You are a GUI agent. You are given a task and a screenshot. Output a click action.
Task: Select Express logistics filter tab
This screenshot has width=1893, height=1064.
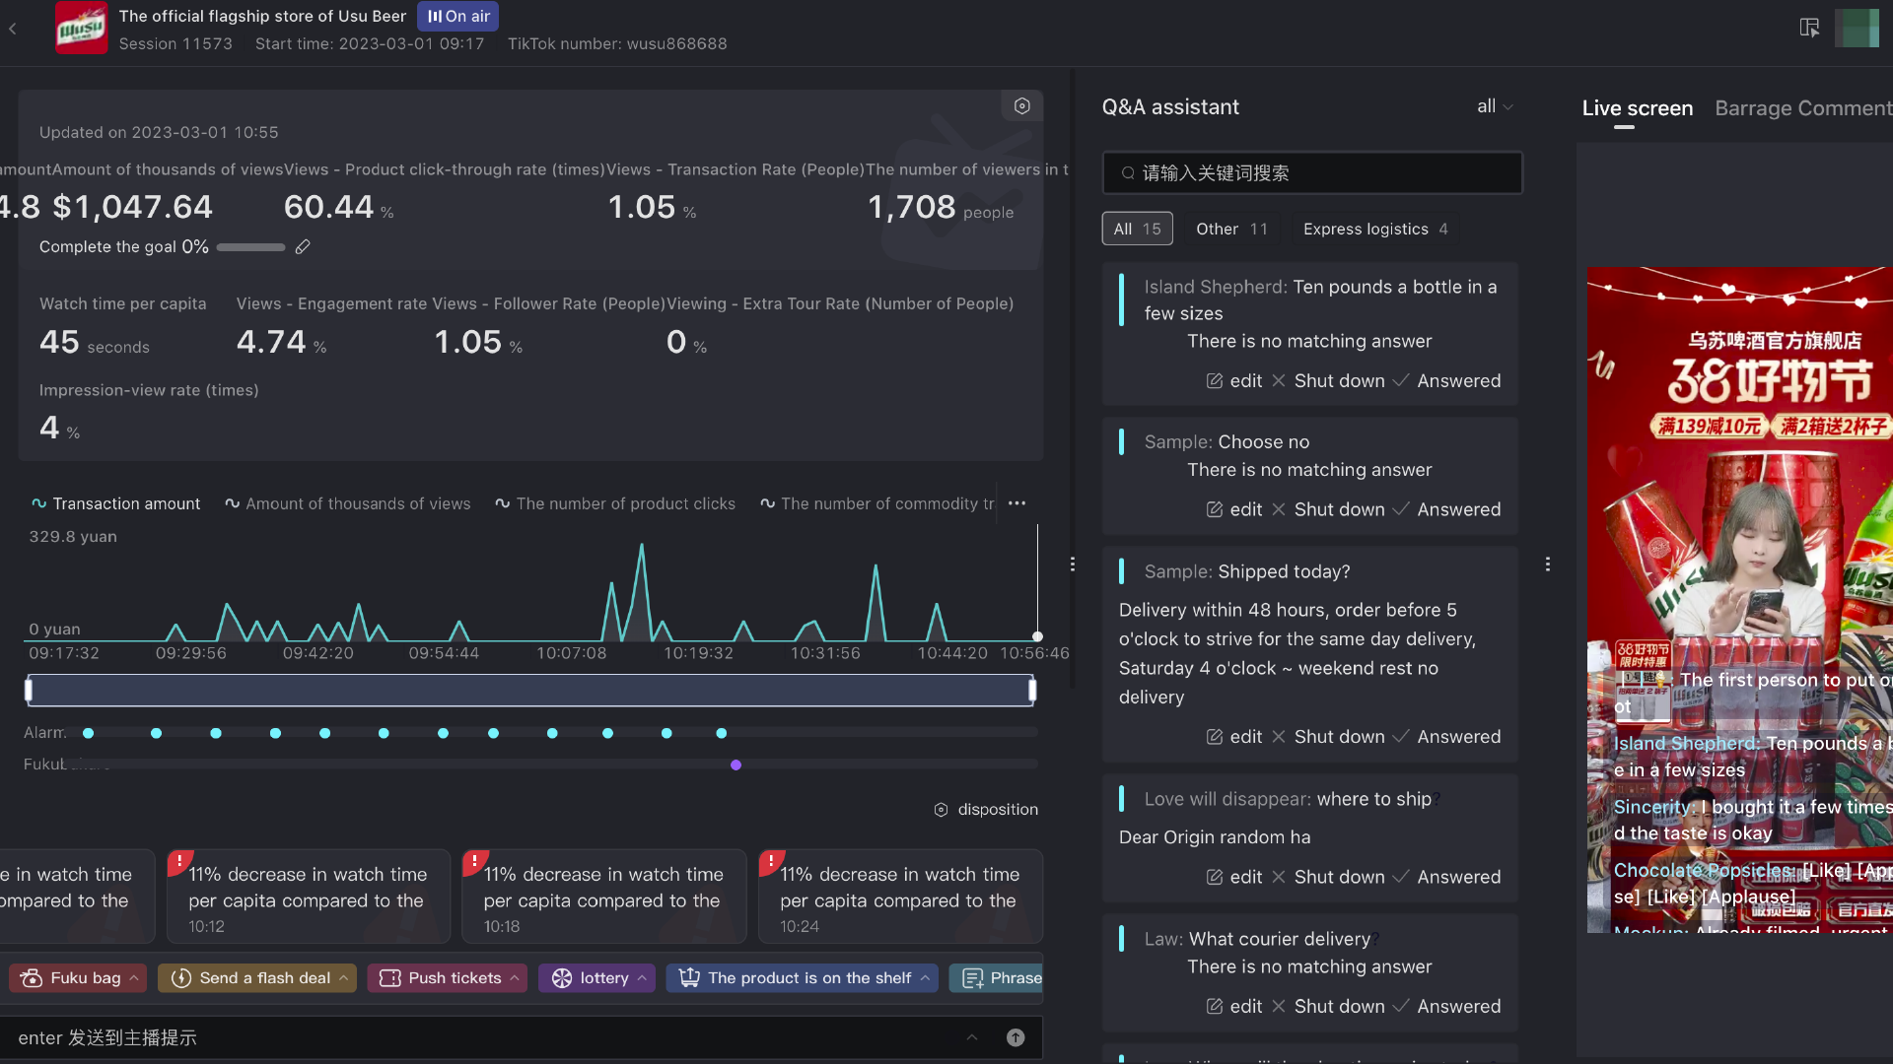1374,229
